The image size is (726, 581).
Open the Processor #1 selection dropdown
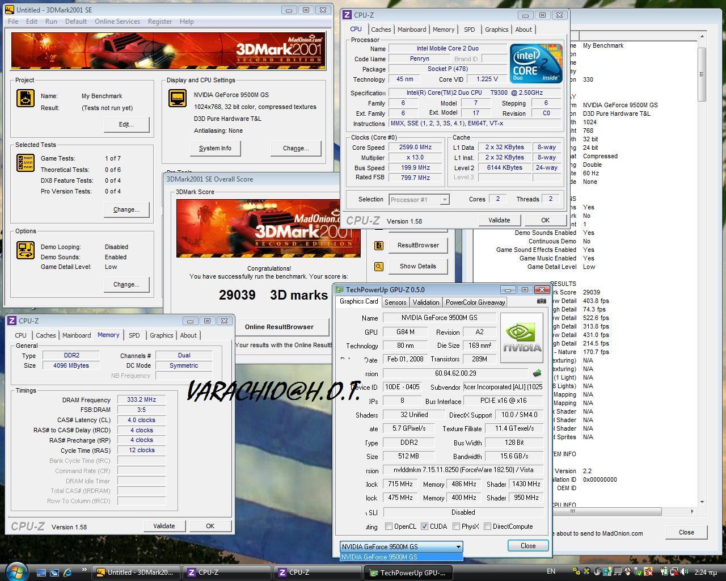coord(419,199)
